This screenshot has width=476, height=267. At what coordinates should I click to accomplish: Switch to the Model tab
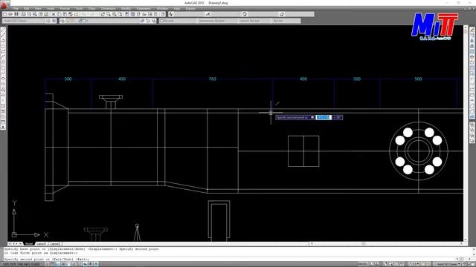click(29, 244)
